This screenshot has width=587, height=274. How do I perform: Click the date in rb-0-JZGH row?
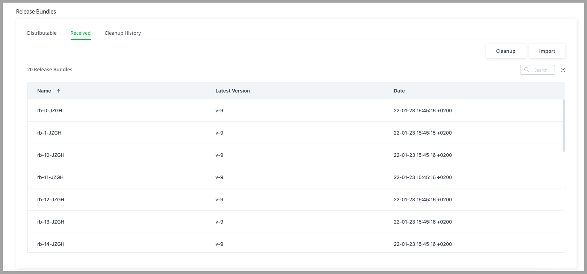(x=423, y=111)
